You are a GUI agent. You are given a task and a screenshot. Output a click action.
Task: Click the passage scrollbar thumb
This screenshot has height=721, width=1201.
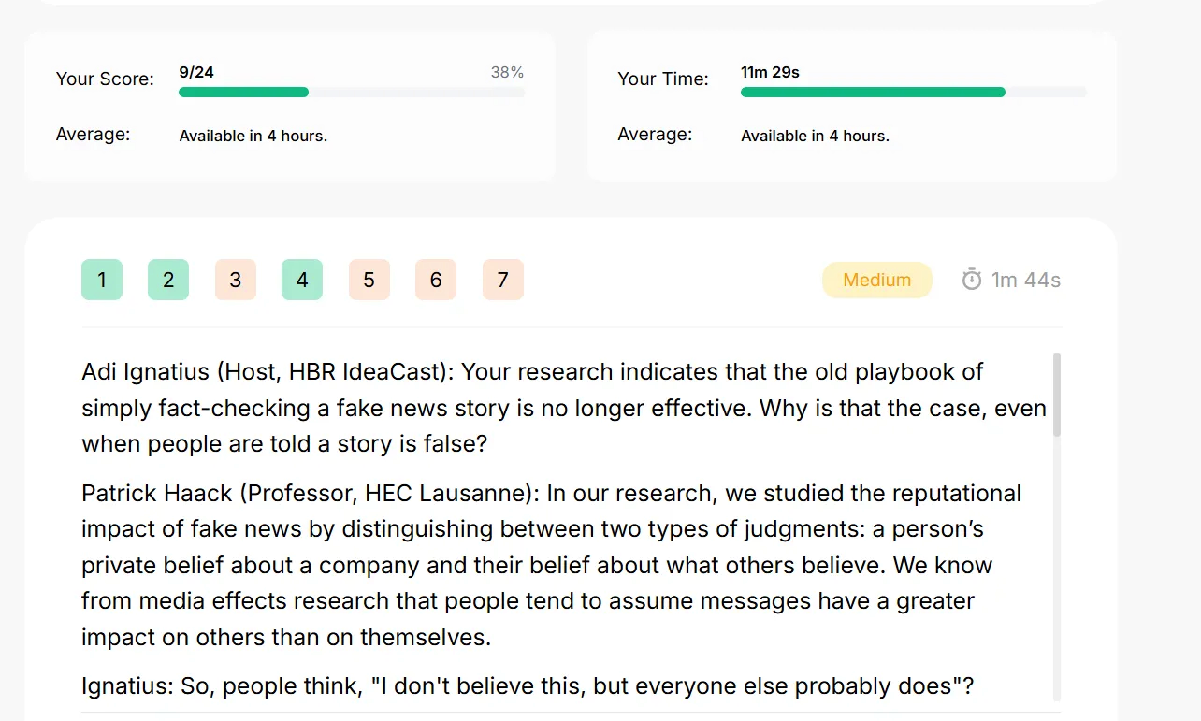point(1057,395)
